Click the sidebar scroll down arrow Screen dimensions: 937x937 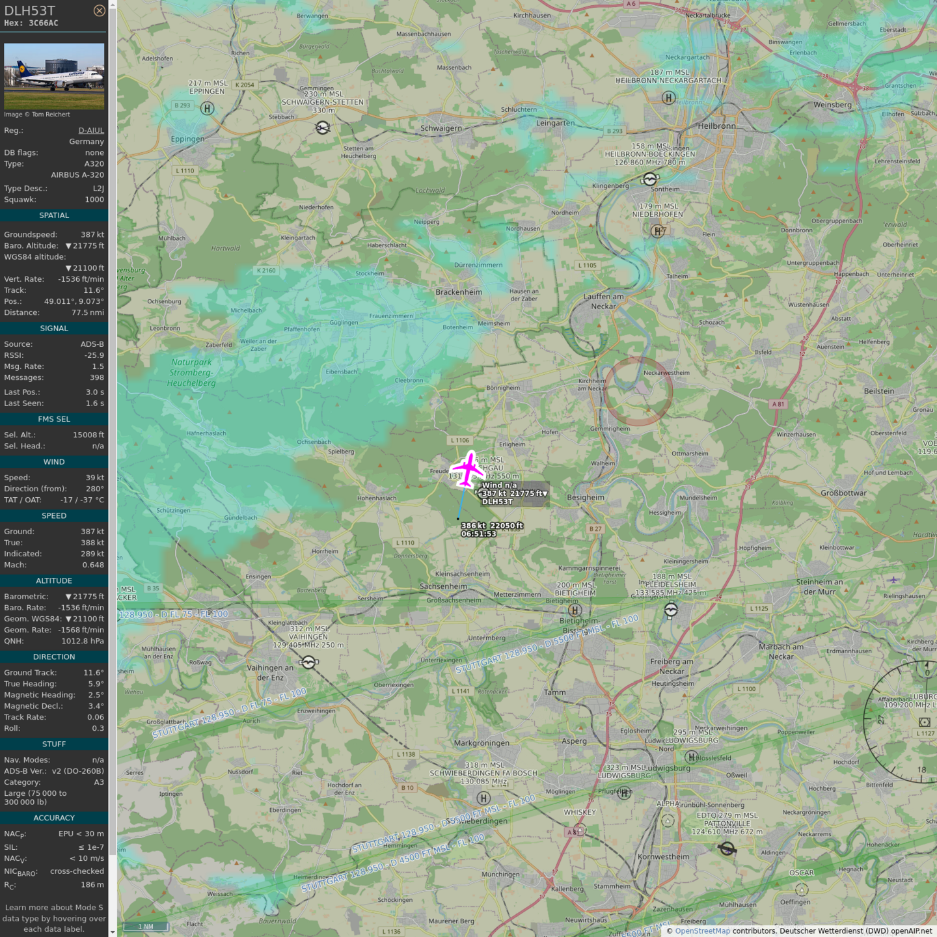113,932
